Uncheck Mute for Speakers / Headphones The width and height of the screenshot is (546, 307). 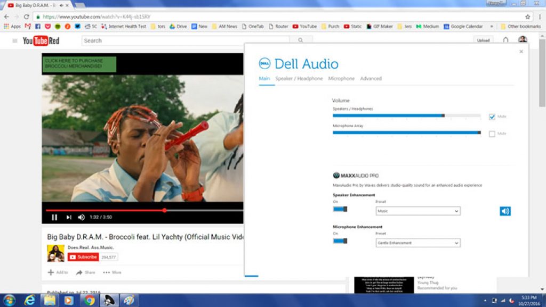492,117
